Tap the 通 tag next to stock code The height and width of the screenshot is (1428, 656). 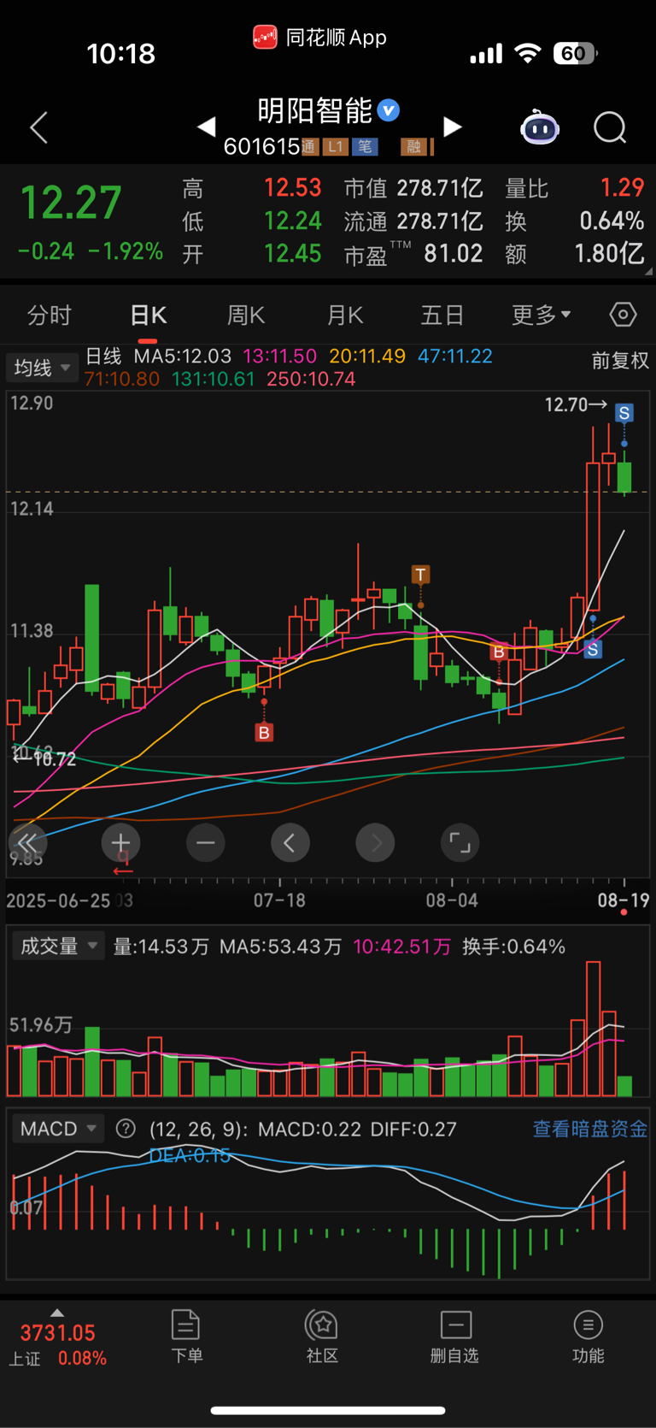[309, 147]
